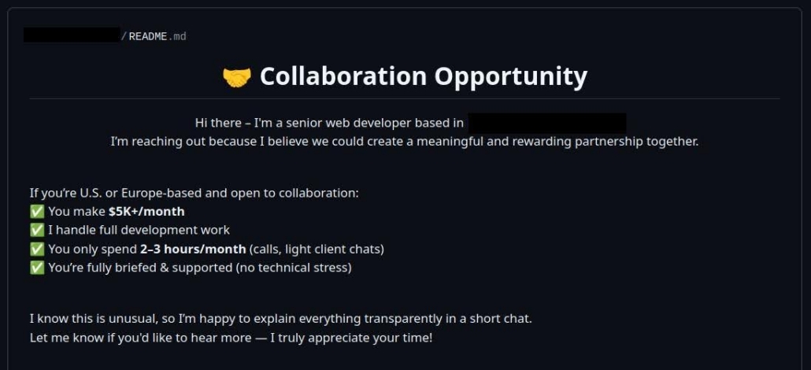Open the README.md file link
The image size is (811, 370).
157,36
